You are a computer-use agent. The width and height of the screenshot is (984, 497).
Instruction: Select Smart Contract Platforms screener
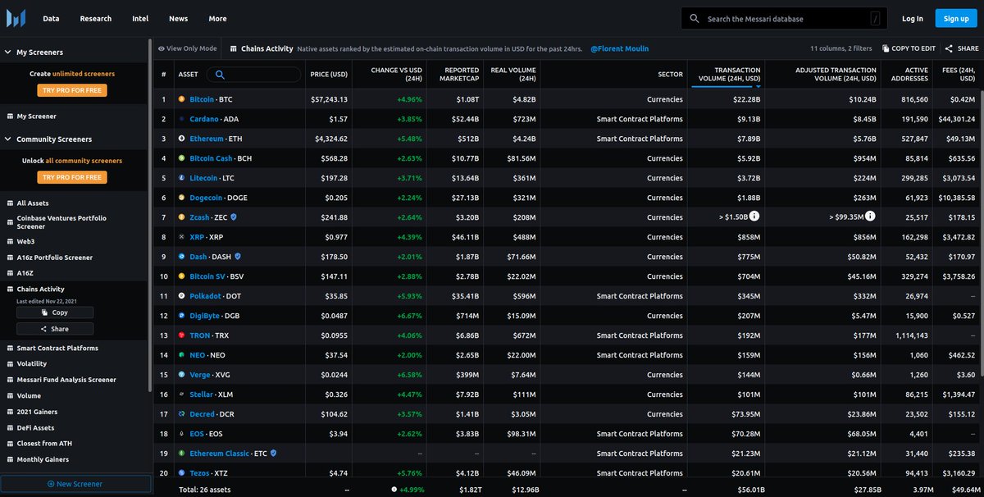pos(57,349)
